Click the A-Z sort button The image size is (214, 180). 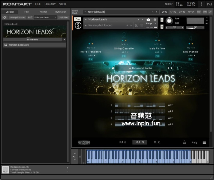(x=30, y=17)
